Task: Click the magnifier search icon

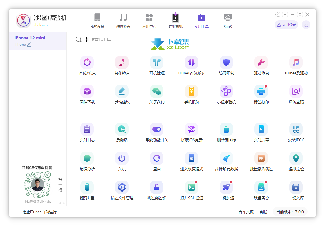Action: 79,39
